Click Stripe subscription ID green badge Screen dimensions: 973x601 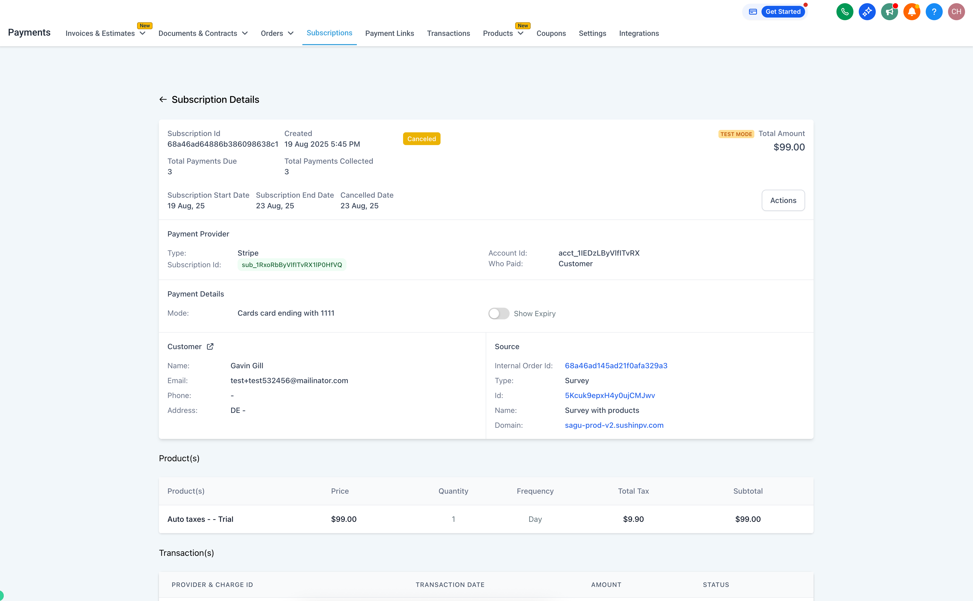pyautogui.click(x=292, y=265)
